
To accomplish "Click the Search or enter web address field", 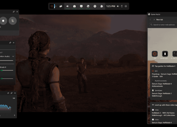I will click(x=163, y=25).
